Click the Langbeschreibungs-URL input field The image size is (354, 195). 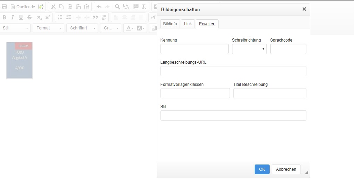(x=233, y=71)
